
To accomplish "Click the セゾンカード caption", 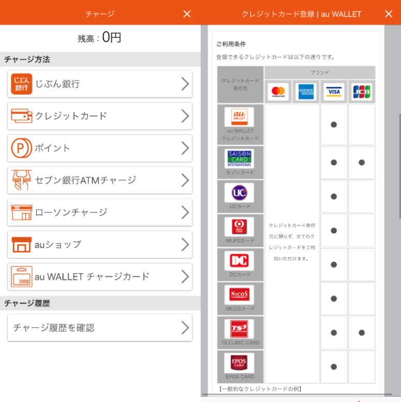I will point(240,172).
